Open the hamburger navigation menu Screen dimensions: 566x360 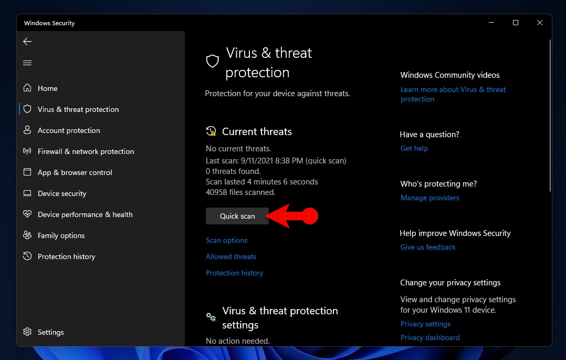27,63
